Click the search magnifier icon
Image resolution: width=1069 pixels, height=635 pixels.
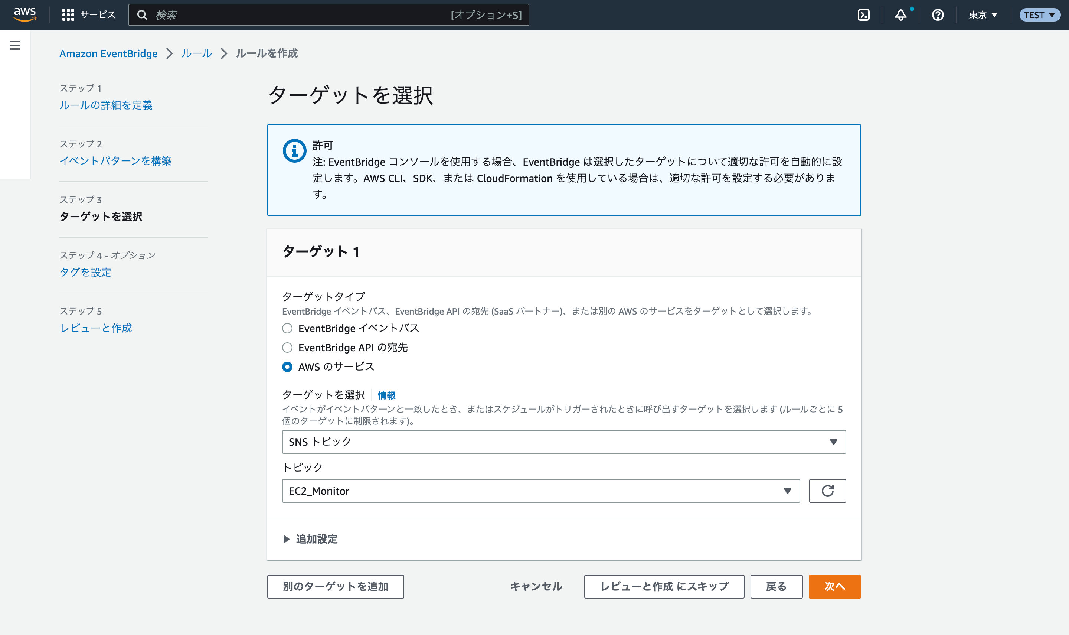click(x=143, y=14)
